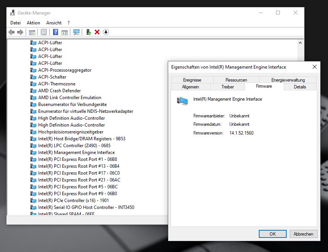Open the Aktion menu
This screenshot has height=252, width=328.
33,23
